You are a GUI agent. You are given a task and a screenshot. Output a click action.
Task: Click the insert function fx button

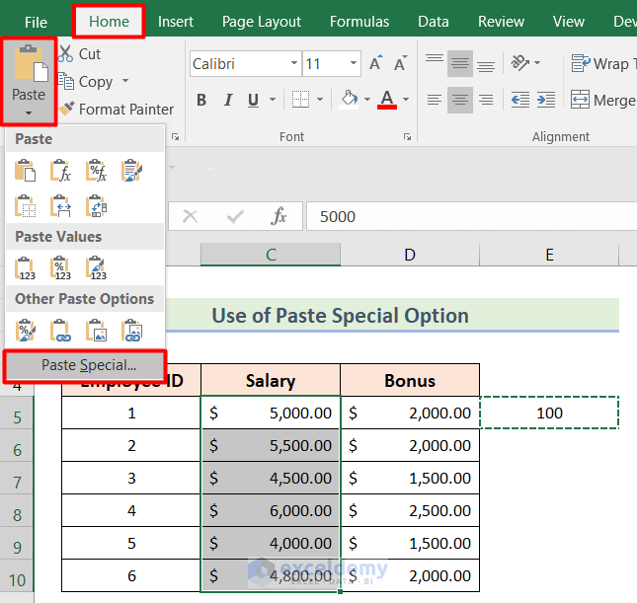click(279, 216)
